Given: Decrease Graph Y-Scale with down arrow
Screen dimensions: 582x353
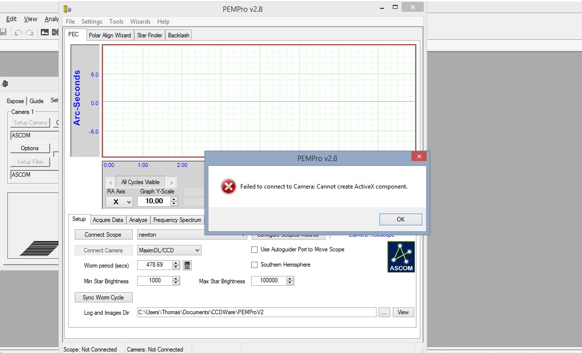Looking at the screenshot, I should [174, 204].
